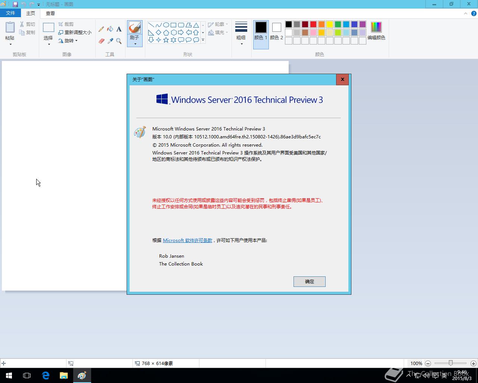Pick the pink color swatch

(x=313, y=33)
